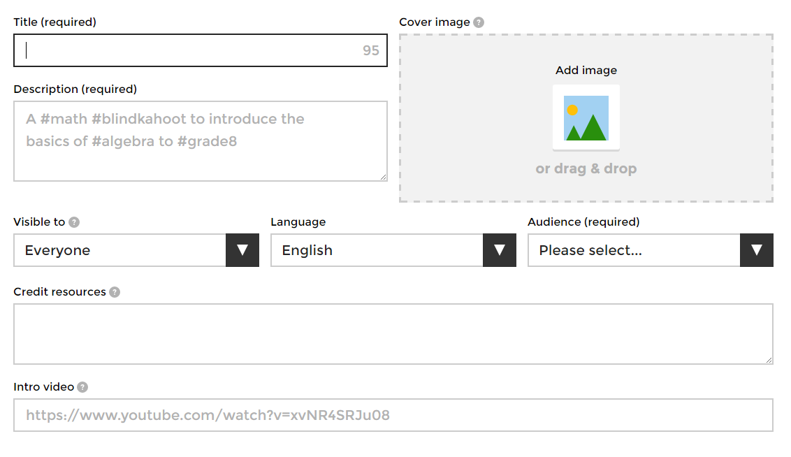Click the Intro video help icon
Screen dimensions: 791x457
pos(82,387)
